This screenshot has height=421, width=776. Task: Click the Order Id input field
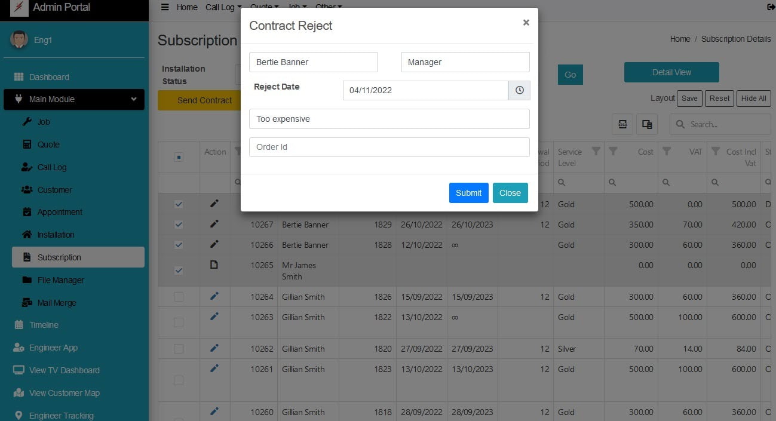point(389,147)
